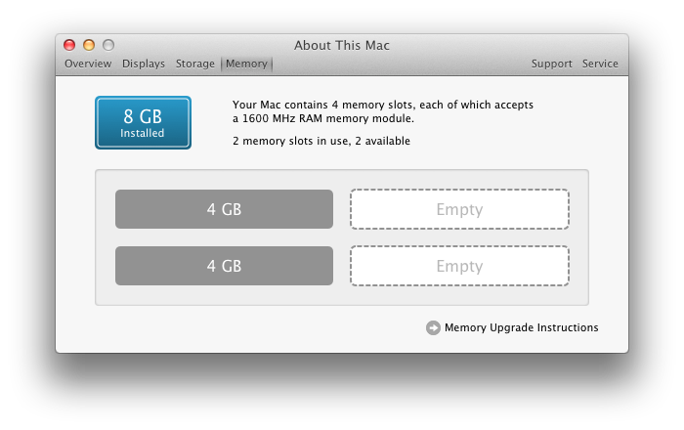Click the '2 memory slots in use' text

click(x=321, y=141)
